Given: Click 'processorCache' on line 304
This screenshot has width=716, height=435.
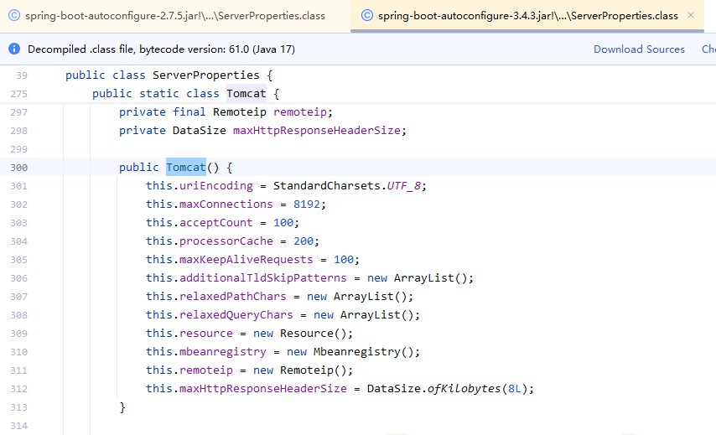Looking at the screenshot, I should (226, 241).
